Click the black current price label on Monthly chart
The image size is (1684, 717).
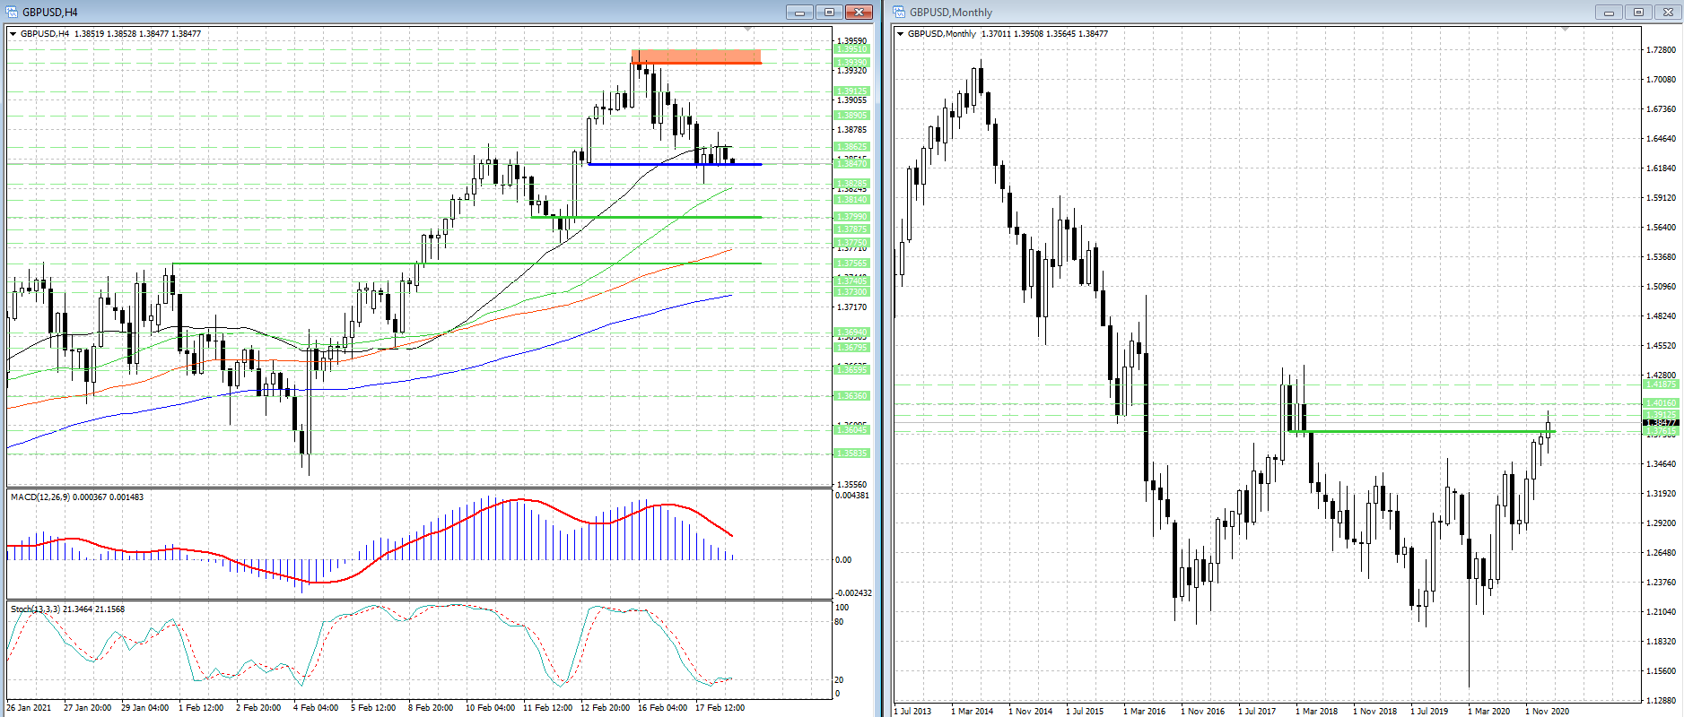1661,422
